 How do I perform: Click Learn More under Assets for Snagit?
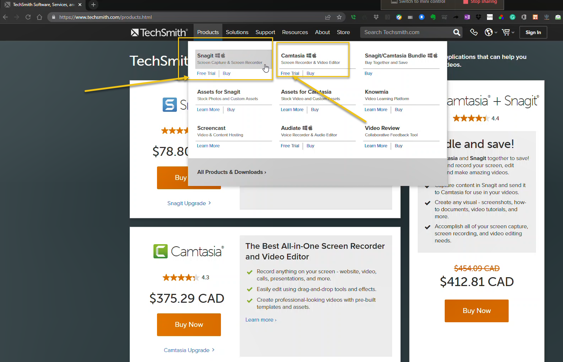click(x=208, y=110)
